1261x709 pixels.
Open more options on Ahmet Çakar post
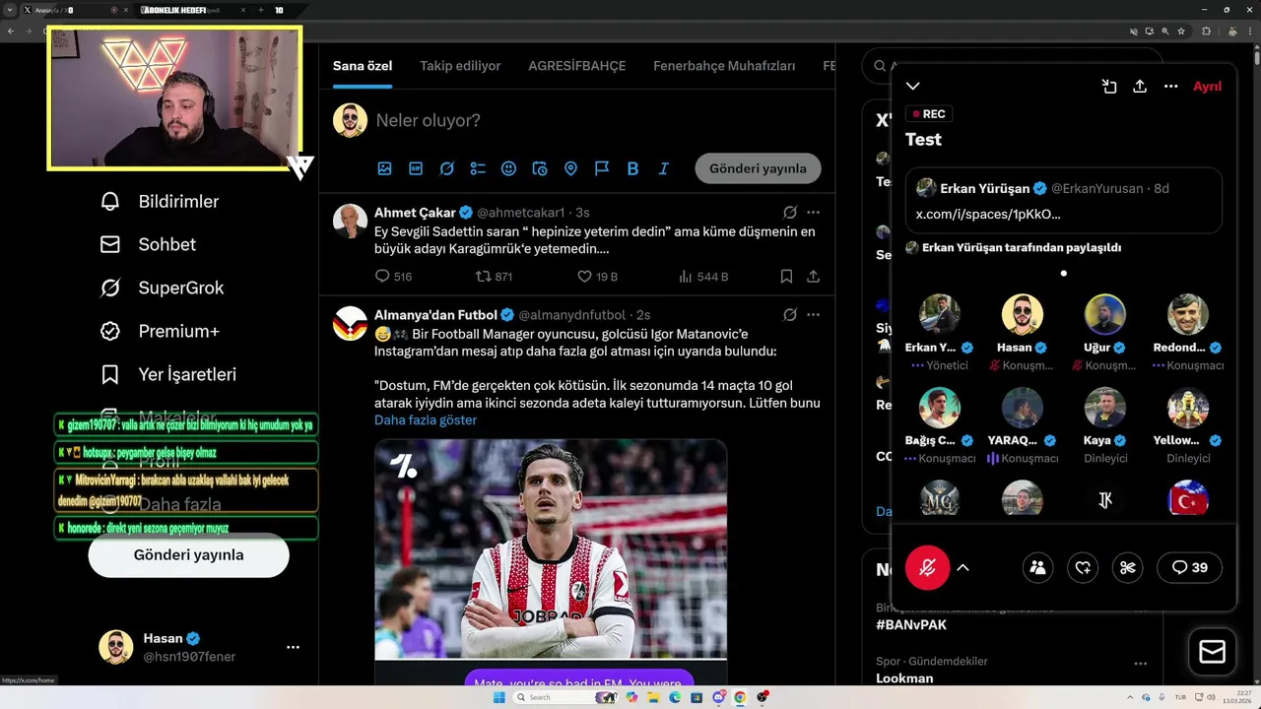click(x=813, y=212)
